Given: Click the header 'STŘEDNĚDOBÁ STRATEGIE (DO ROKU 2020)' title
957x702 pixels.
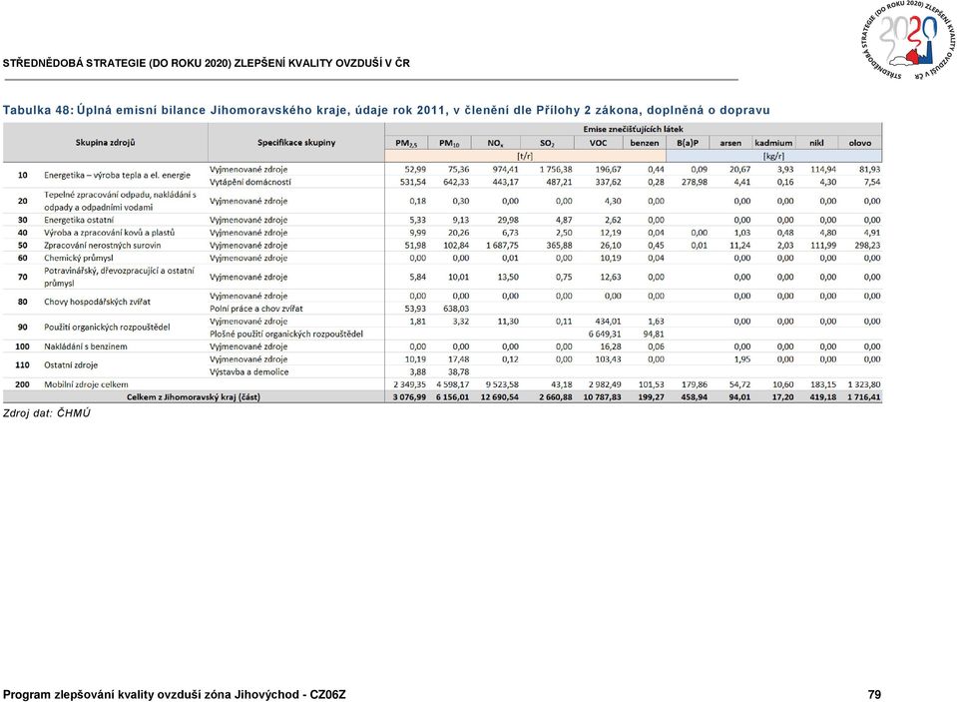Looking at the screenshot, I should point(207,63).
